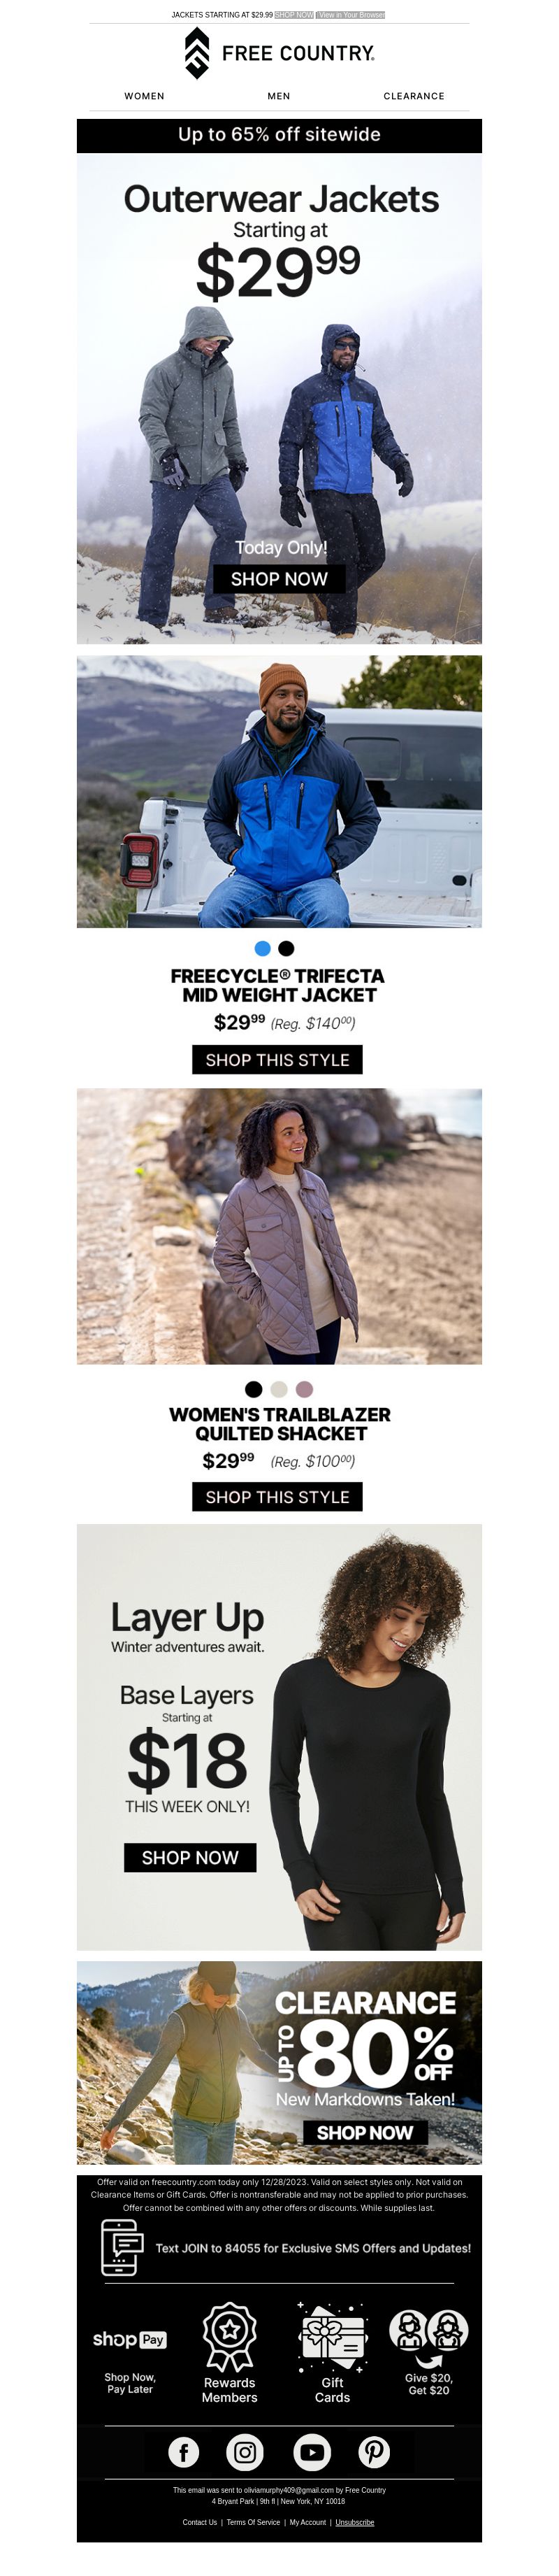559x2576 pixels.
Task: Open the Facebook social icon
Action: (184, 2451)
